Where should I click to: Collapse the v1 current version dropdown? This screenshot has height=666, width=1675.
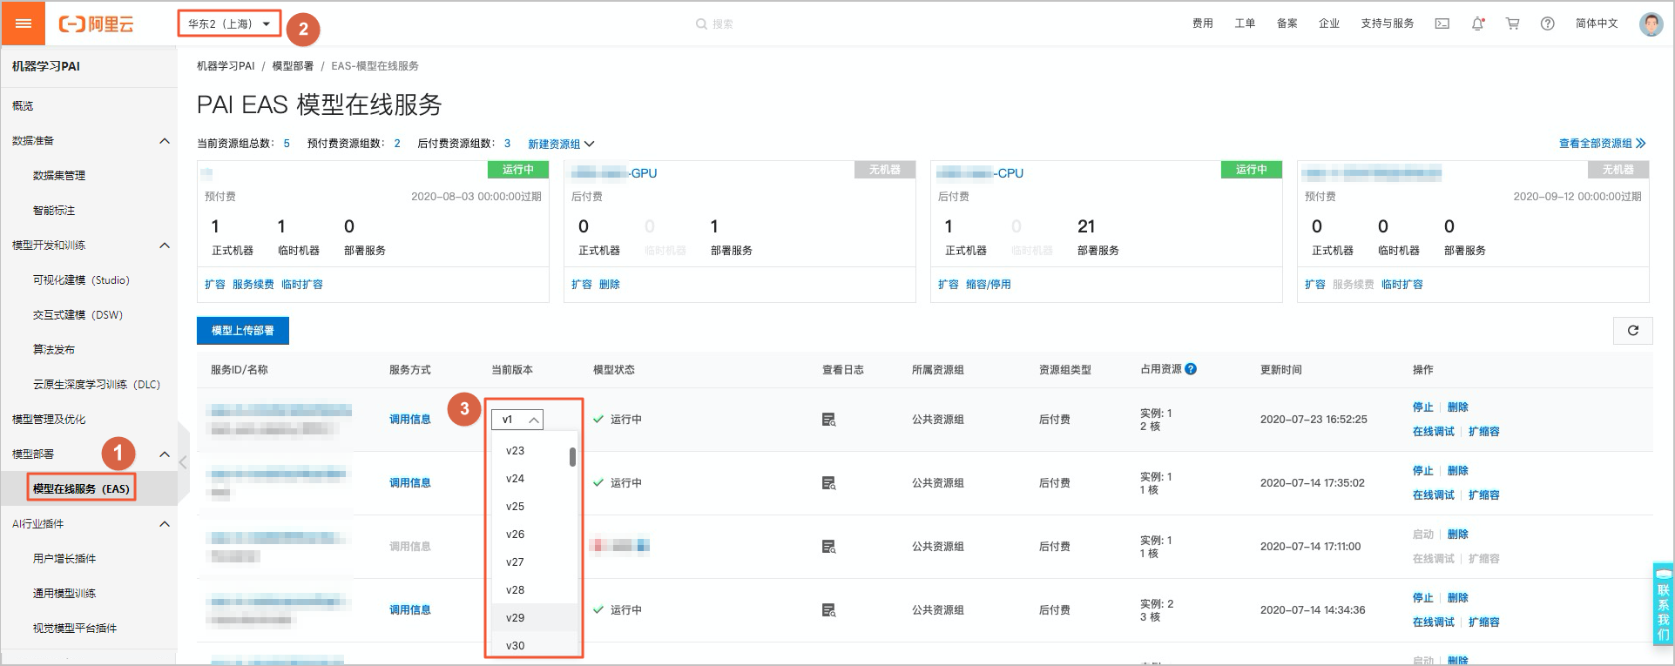517,420
